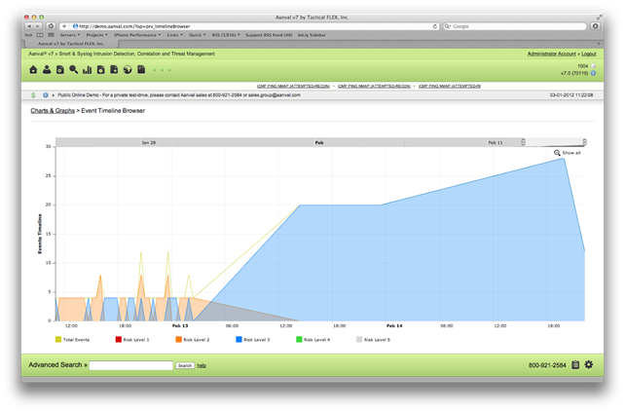Image resolution: width=625 pixels, height=412 pixels.
Task: Click the Advanced Search text field
Action: pyautogui.click(x=131, y=365)
